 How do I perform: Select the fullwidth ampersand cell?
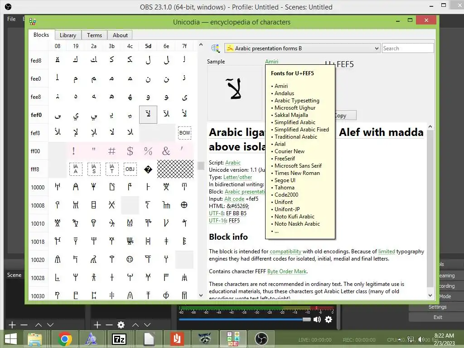coord(166,151)
